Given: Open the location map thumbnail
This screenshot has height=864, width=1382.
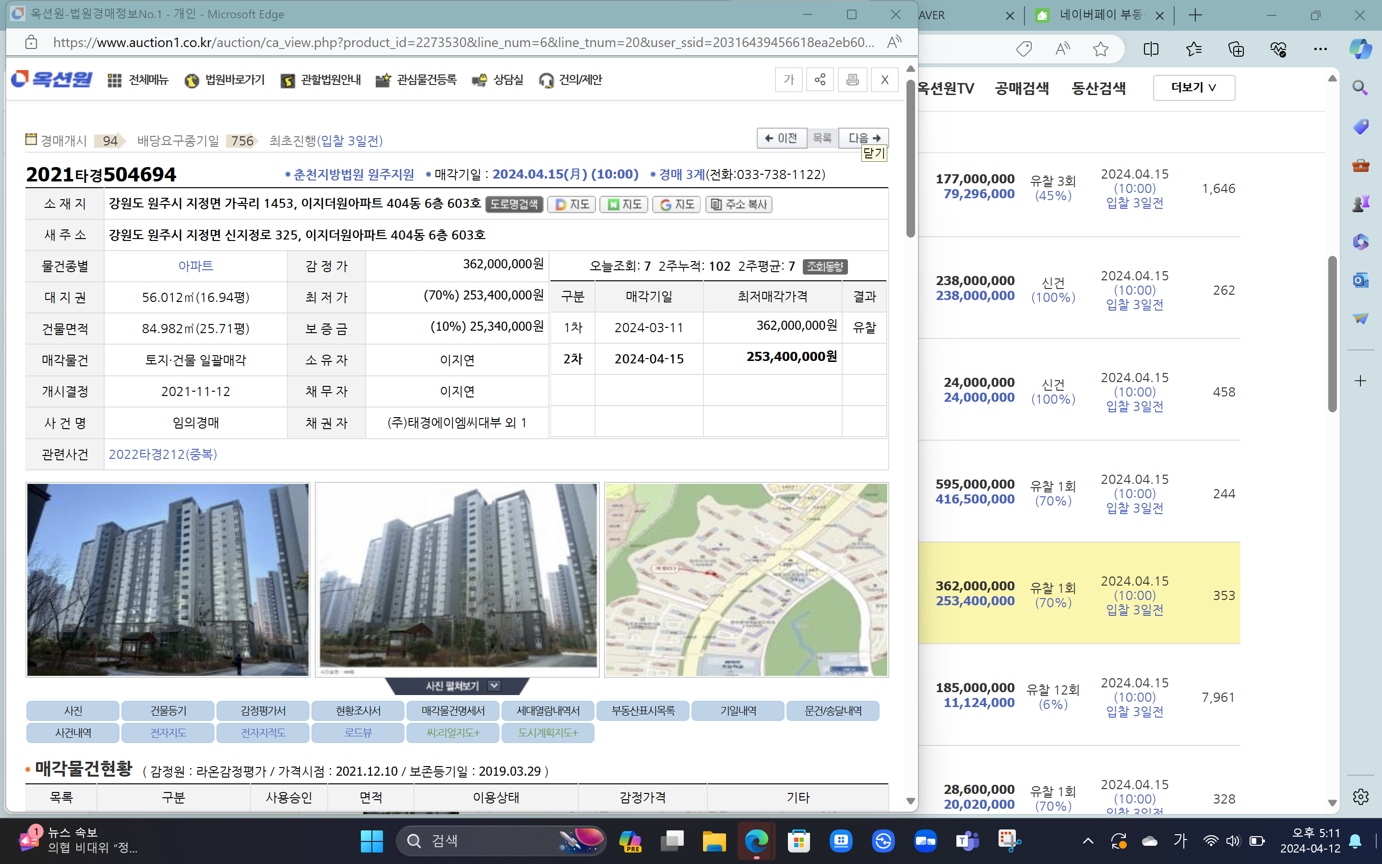Looking at the screenshot, I should click(x=746, y=579).
